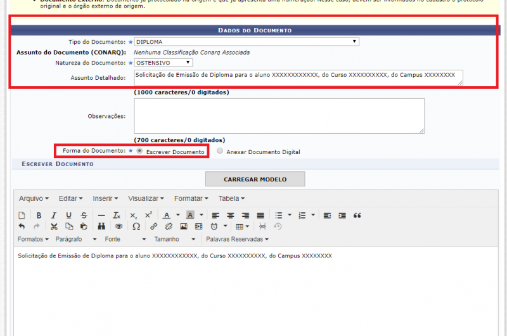Screen dimensions: 507x336
Task: Open the Tabela menu
Action: tap(232, 198)
